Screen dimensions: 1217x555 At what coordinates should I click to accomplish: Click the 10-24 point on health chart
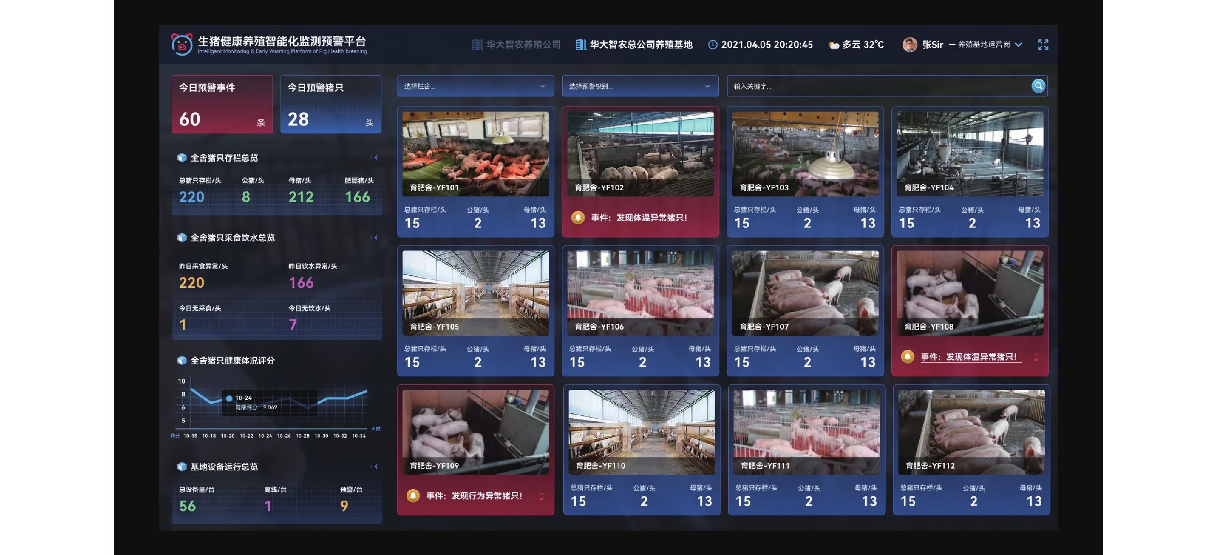click(229, 398)
